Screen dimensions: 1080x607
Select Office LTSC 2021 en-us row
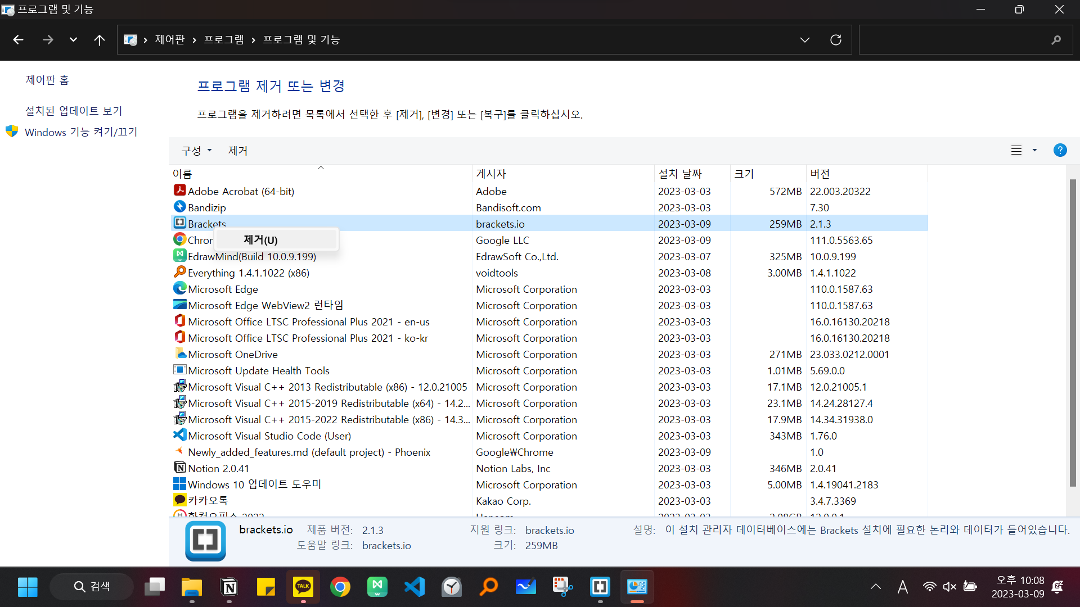(x=549, y=321)
